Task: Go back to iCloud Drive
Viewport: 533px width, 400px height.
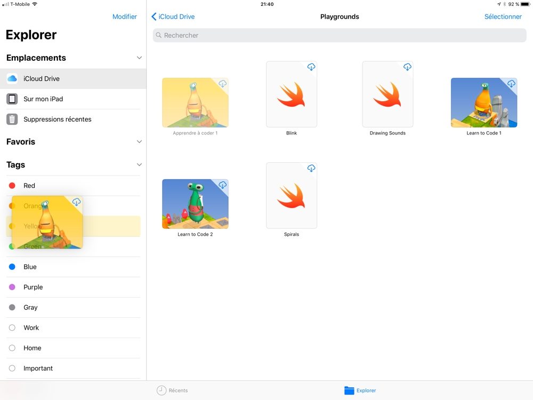Action: pos(173,17)
